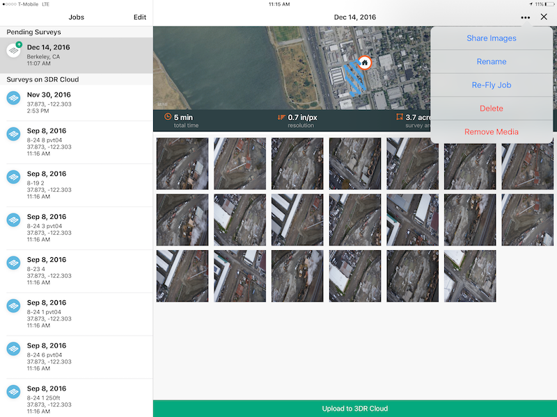Click the resolution icon beside 0.7 in/px

pos(281,117)
